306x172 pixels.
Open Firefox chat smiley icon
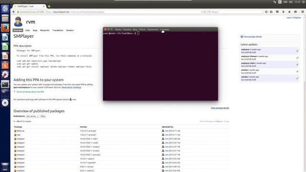[x=295, y=12]
